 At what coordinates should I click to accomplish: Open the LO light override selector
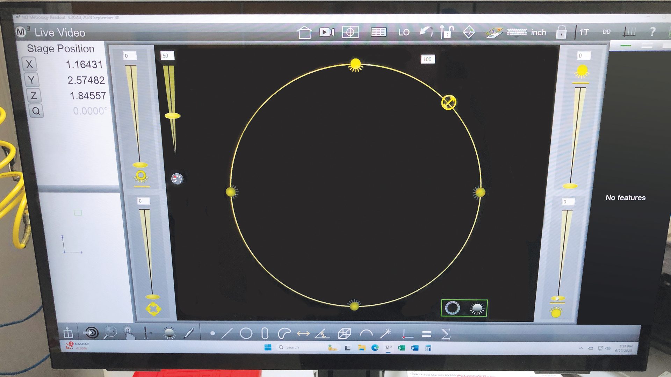coord(404,32)
